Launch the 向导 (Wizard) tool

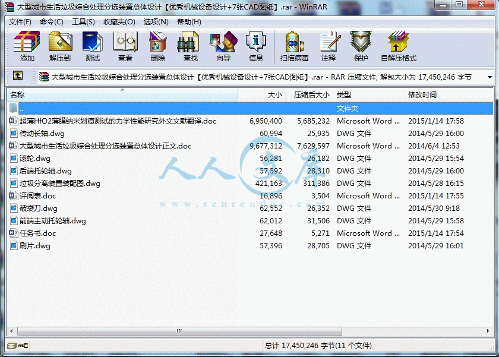tap(223, 46)
